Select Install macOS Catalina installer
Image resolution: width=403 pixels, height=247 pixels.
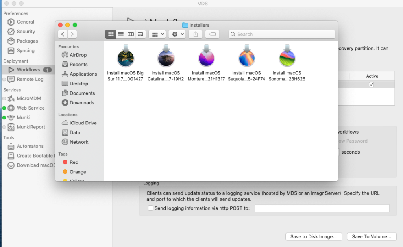[x=166, y=63]
